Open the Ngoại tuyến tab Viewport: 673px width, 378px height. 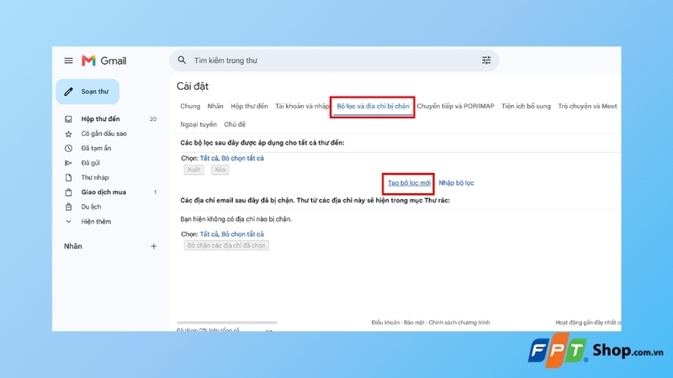click(x=199, y=124)
